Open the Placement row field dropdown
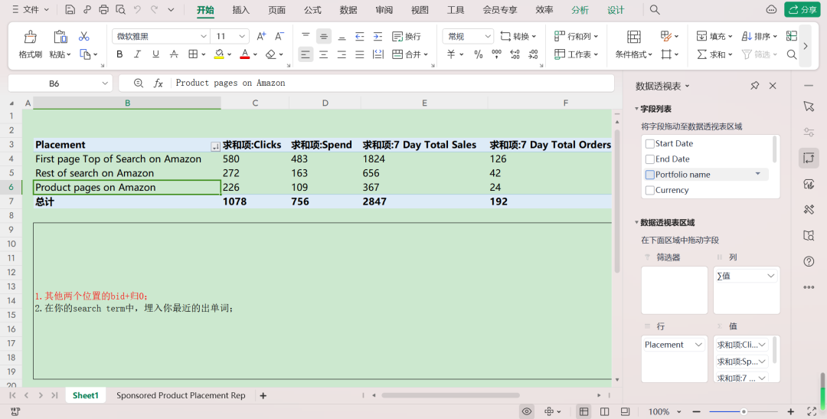Image resolution: width=827 pixels, height=419 pixels. tap(699, 345)
